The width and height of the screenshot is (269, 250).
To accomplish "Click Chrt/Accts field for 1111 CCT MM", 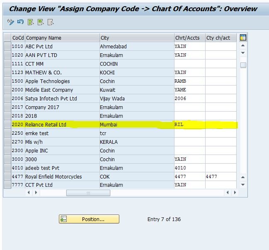I will point(189,64).
